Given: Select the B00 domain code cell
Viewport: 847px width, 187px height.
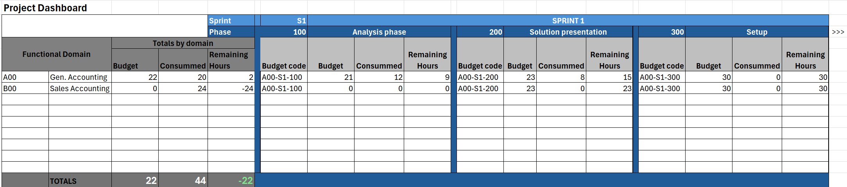Looking at the screenshot, I should [25, 88].
